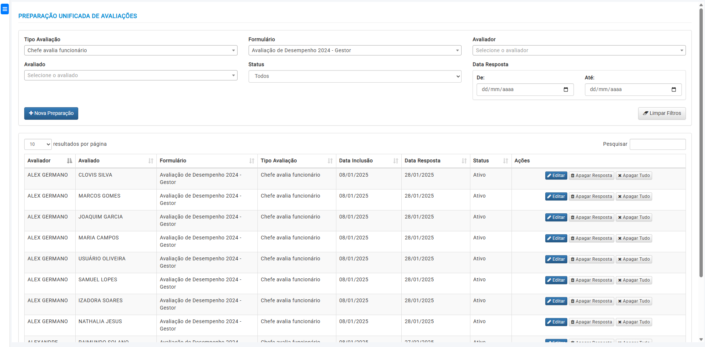
Task: Expand the Formulário dropdown
Action: (354, 50)
